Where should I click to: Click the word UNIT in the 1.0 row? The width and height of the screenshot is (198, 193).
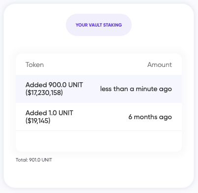pyautogui.click(x=66, y=113)
